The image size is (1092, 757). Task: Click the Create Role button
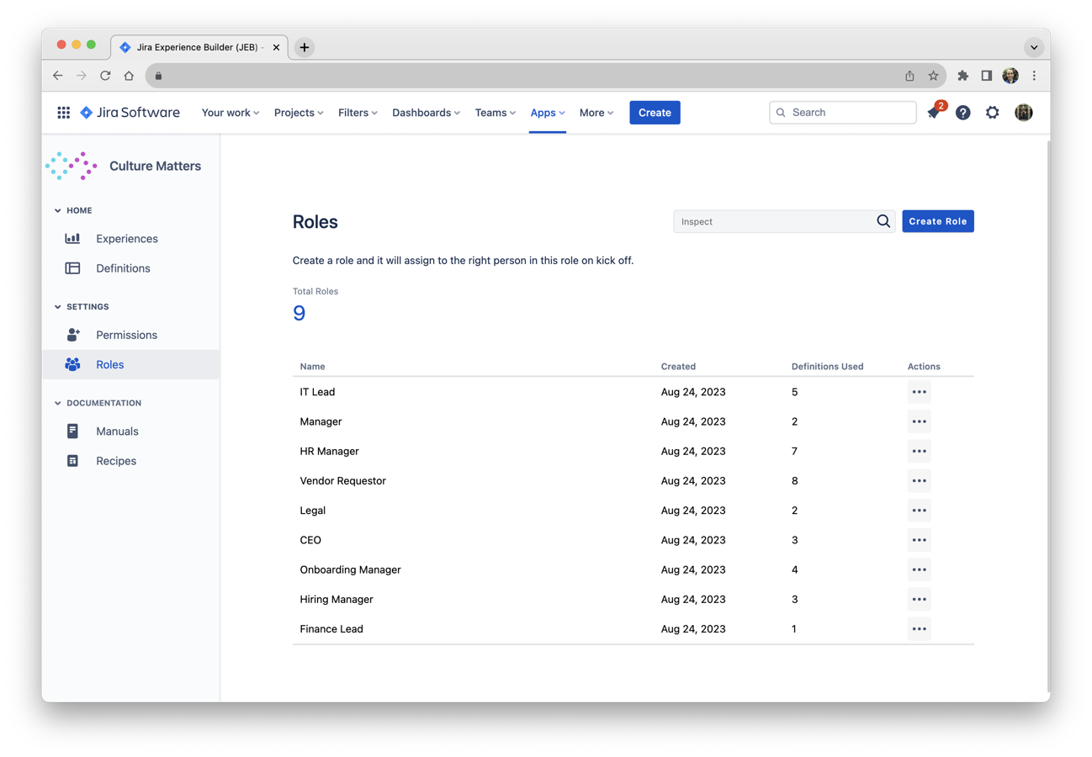click(938, 221)
